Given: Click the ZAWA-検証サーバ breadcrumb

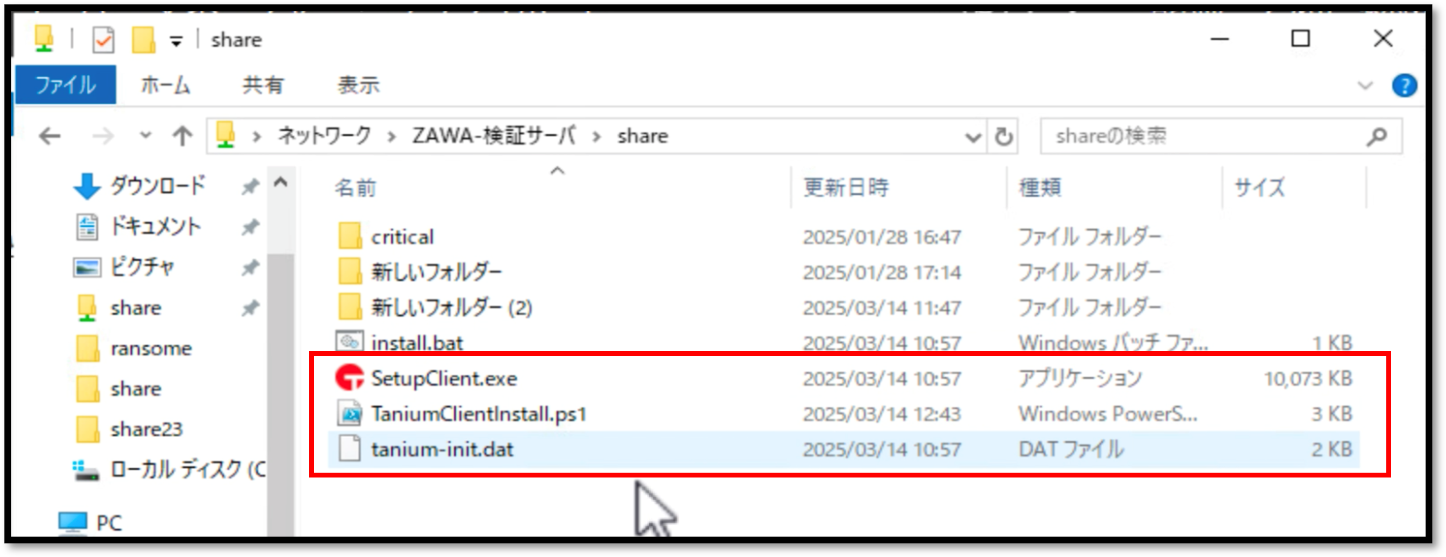Looking at the screenshot, I should (494, 136).
